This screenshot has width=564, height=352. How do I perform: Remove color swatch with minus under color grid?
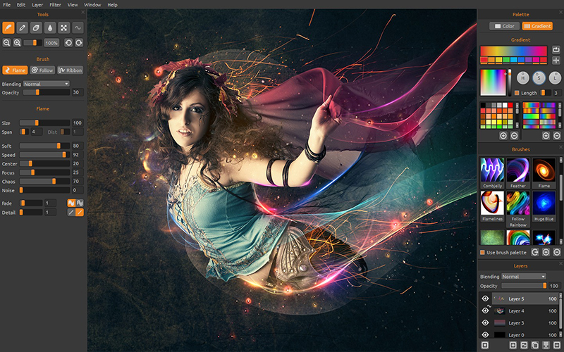[514, 135]
